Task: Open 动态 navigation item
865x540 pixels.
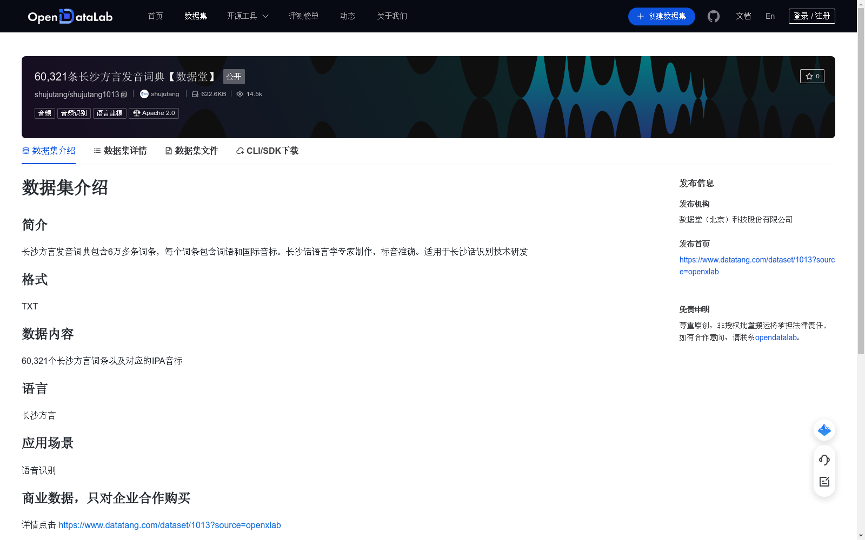Action: pos(348,16)
